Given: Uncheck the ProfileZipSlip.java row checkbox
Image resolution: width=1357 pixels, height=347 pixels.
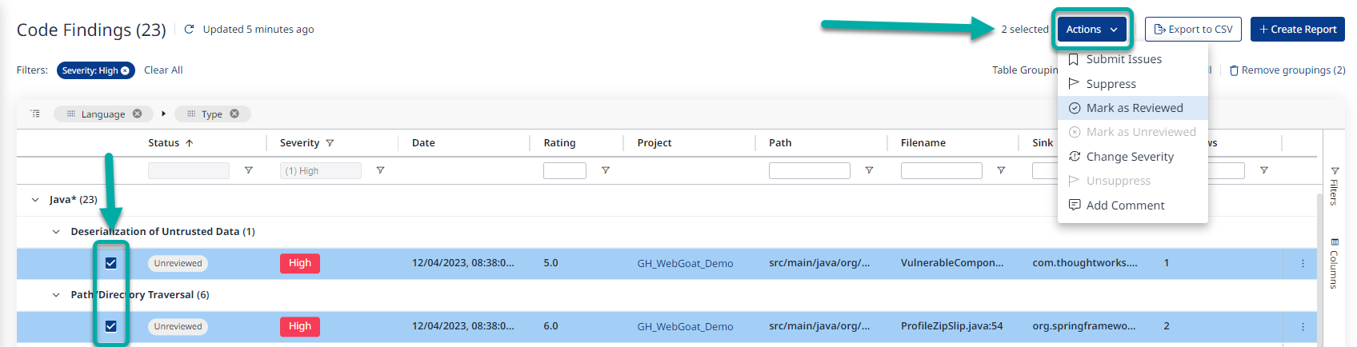Looking at the screenshot, I should coord(111,326).
